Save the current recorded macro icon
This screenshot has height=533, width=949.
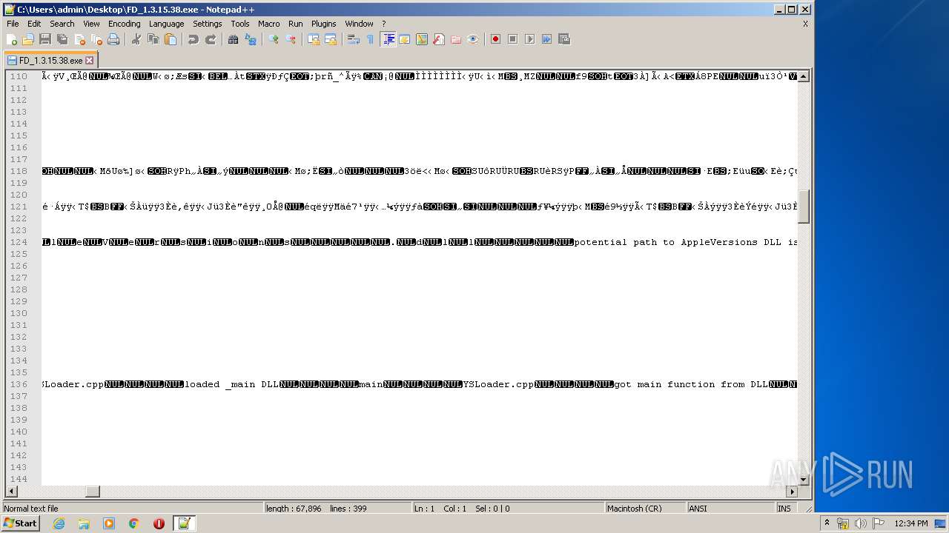563,39
